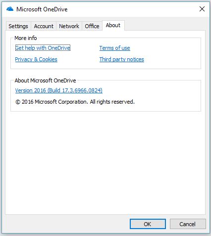Viewport: 211px width, 236px height.
Task: Open the Terms of use link
Action: tap(115, 48)
